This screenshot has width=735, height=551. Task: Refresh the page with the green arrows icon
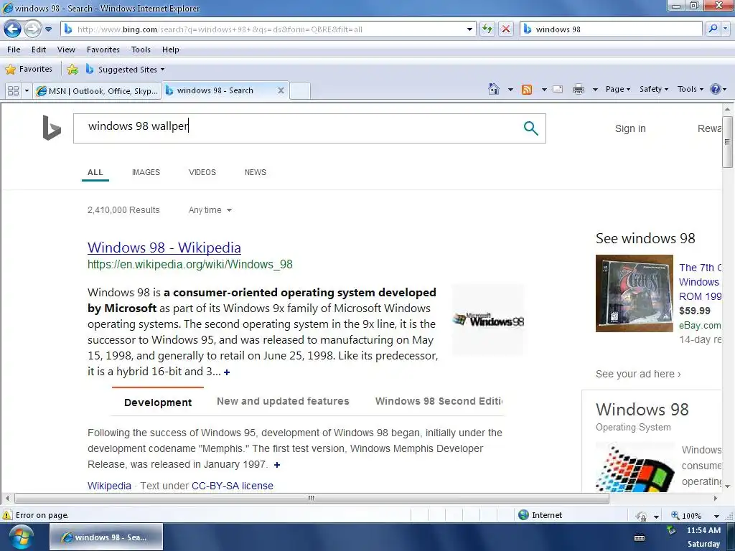(x=487, y=29)
